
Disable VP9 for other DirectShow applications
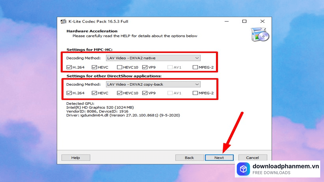point(145,93)
